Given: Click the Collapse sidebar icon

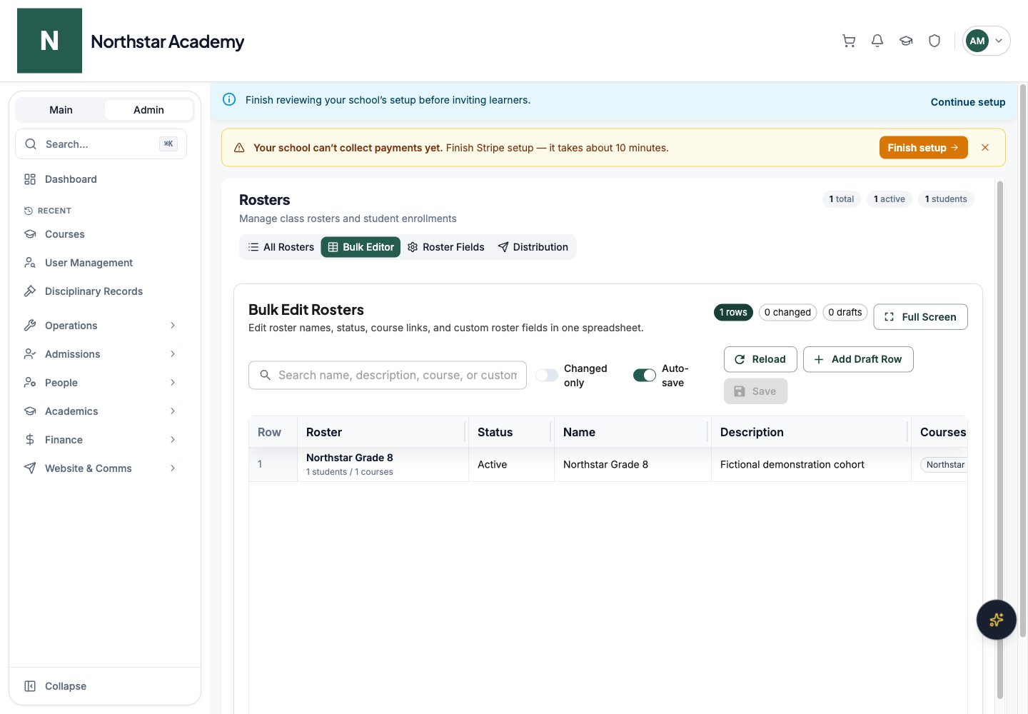Looking at the screenshot, I should click(x=30, y=686).
